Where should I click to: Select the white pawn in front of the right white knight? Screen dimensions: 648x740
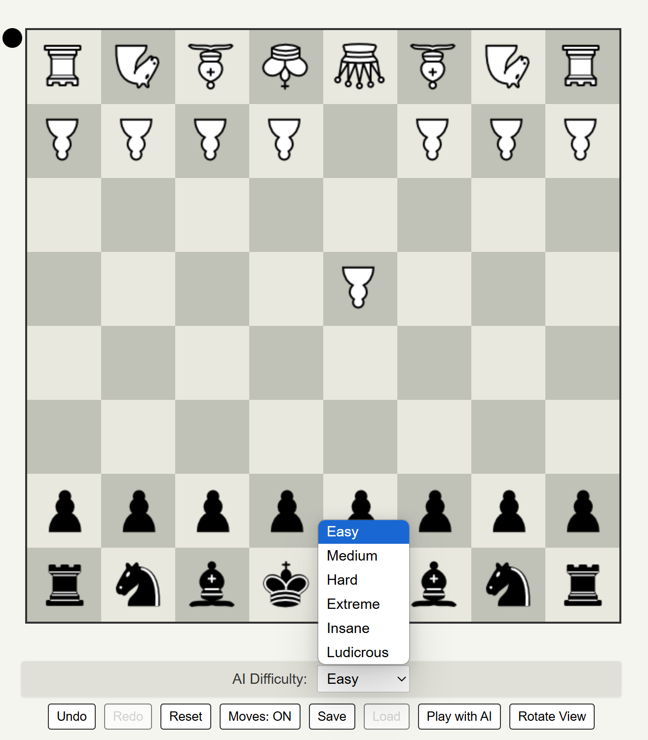tap(507, 140)
